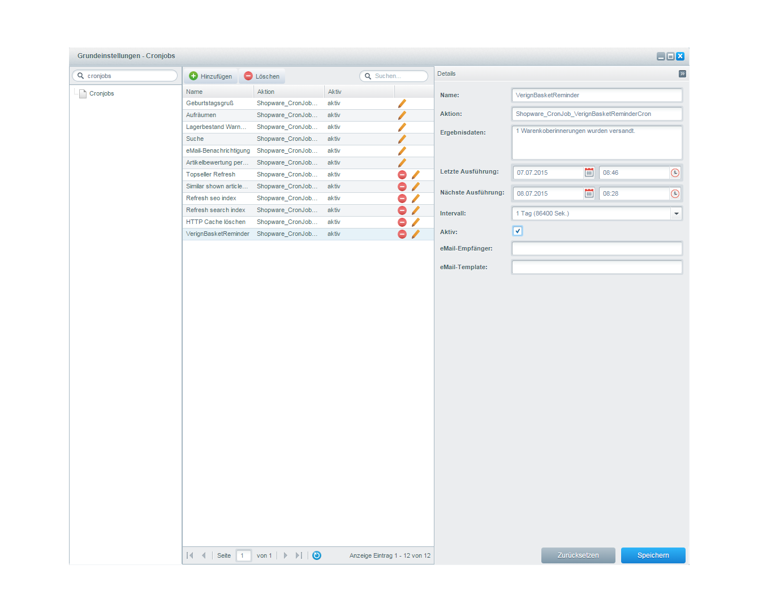
Task: Refresh the cronjob list
Action: (317, 555)
